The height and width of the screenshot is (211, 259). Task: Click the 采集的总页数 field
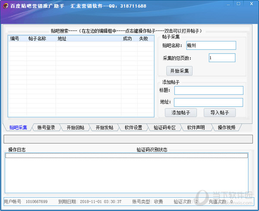pos(221,58)
